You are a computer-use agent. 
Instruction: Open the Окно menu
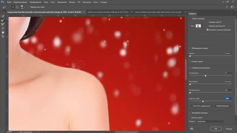96,2
